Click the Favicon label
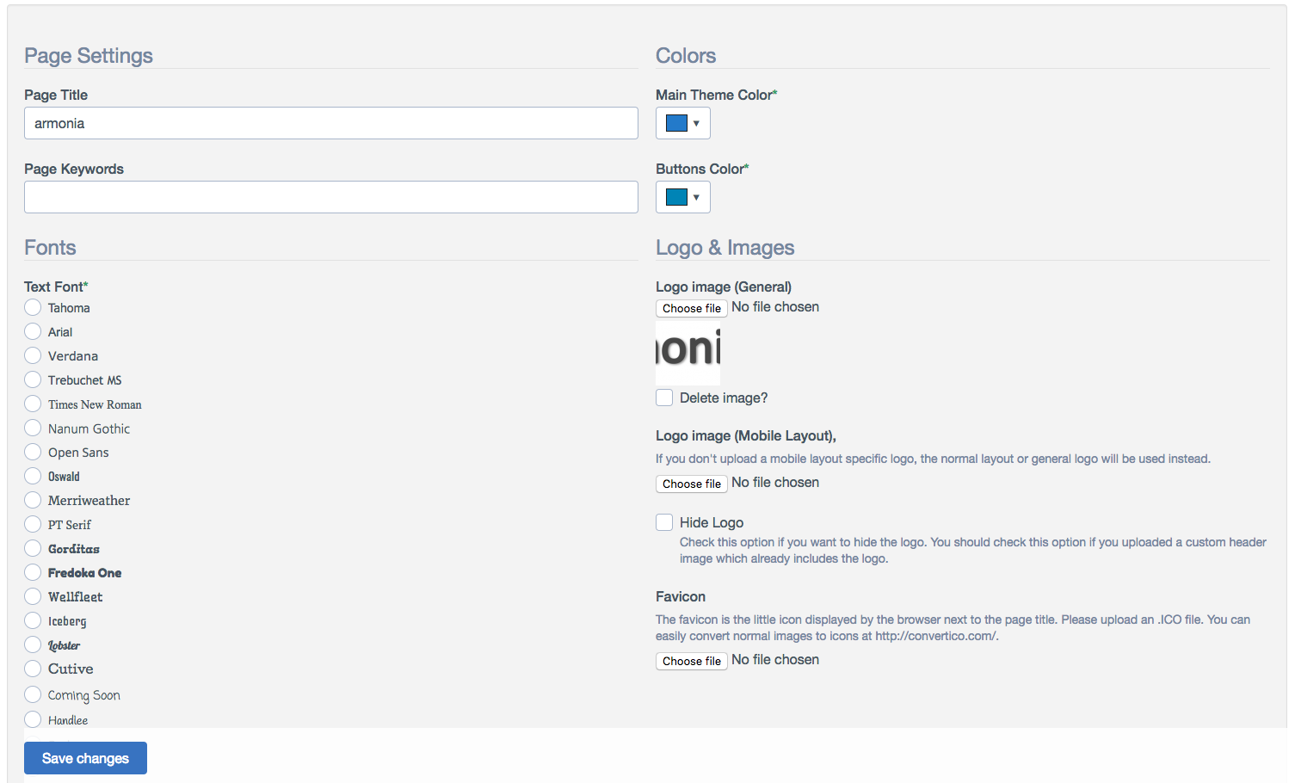1295x783 pixels. 681,596
